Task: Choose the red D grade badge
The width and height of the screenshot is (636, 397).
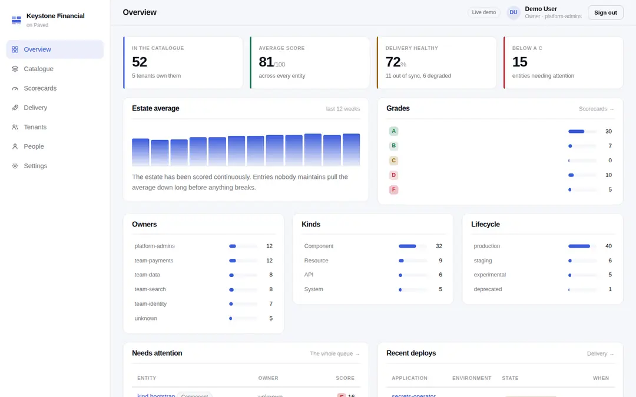Action: (393, 175)
